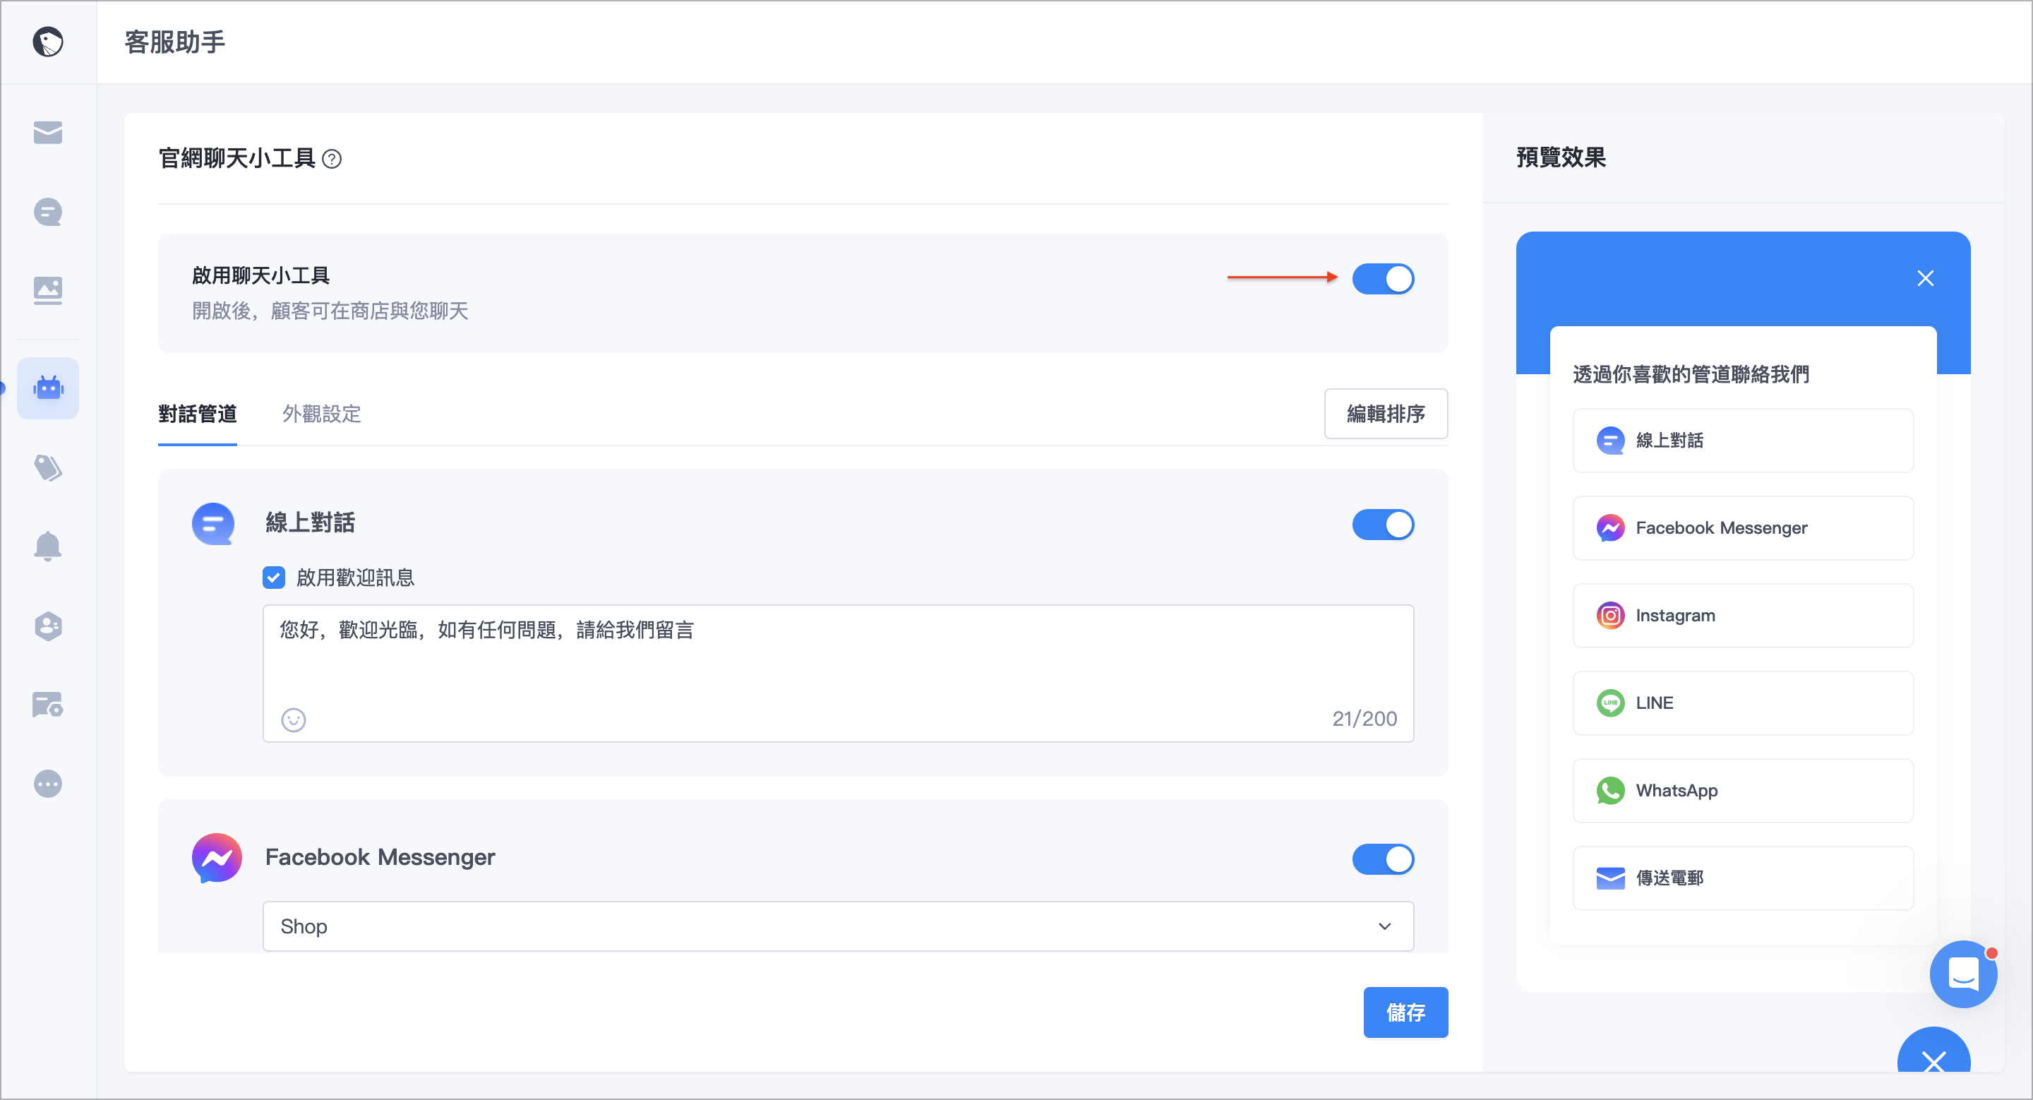Click the 客服助手 page title
The height and width of the screenshot is (1100, 2033).
pos(175,42)
